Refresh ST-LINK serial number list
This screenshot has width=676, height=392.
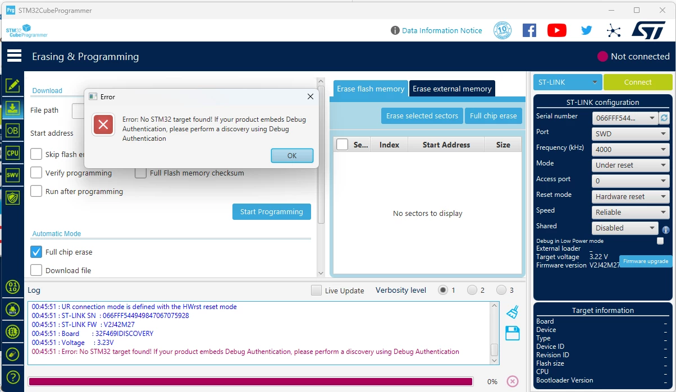tap(664, 118)
